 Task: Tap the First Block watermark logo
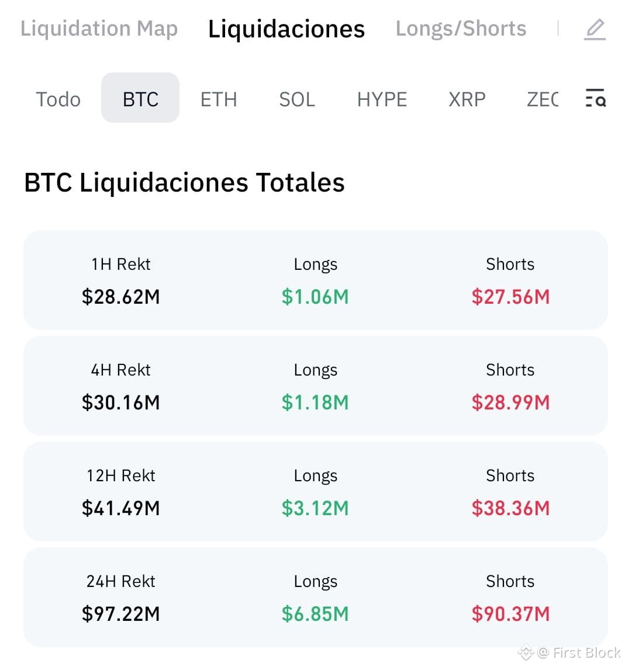click(526, 652)
